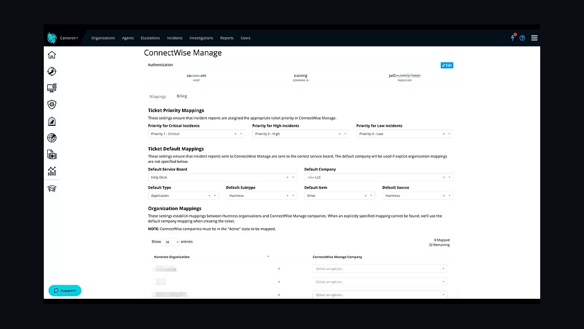Expand Priority for Low Incidents dropdown

[450, 134]
